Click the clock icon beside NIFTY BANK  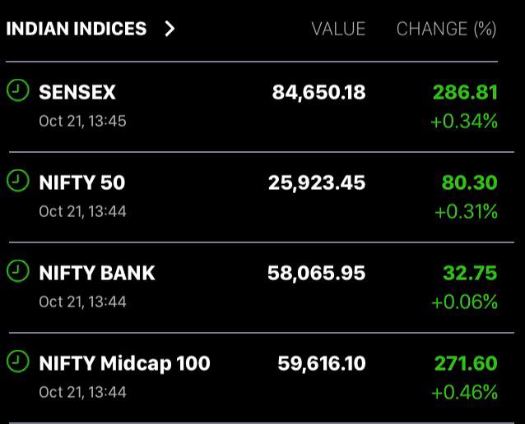point(17,271)
